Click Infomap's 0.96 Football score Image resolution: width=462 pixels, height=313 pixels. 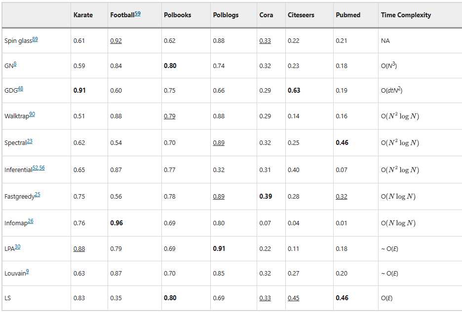116,223
